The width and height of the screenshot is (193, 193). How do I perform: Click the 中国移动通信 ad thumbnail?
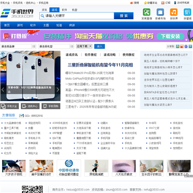pyautogui.click(x=69, y=168)
